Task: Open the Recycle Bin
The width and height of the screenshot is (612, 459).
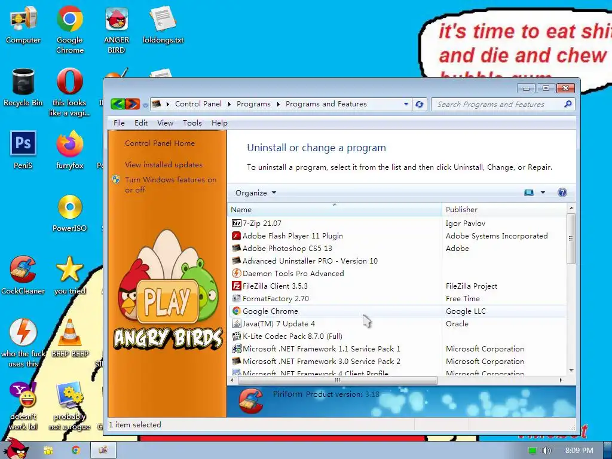Action: pyautogui.click(x=23, y=87)
